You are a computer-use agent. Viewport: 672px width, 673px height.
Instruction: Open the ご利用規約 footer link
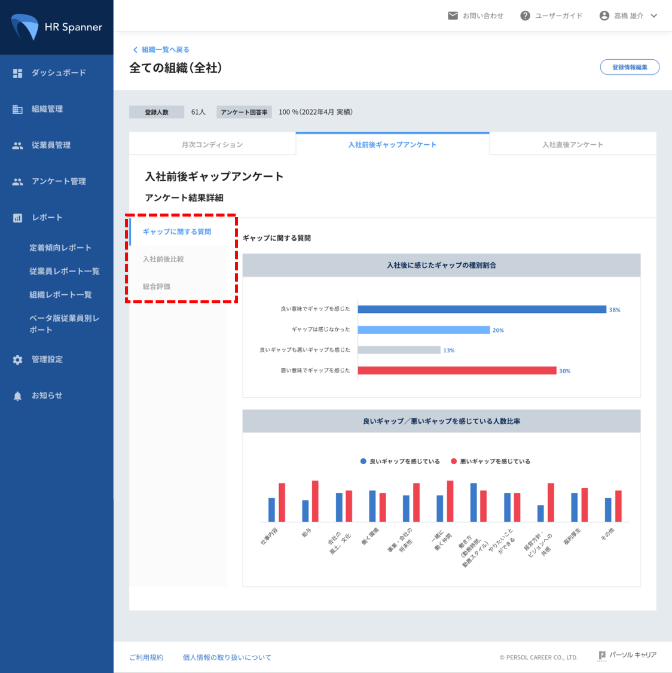coord(146,657)
